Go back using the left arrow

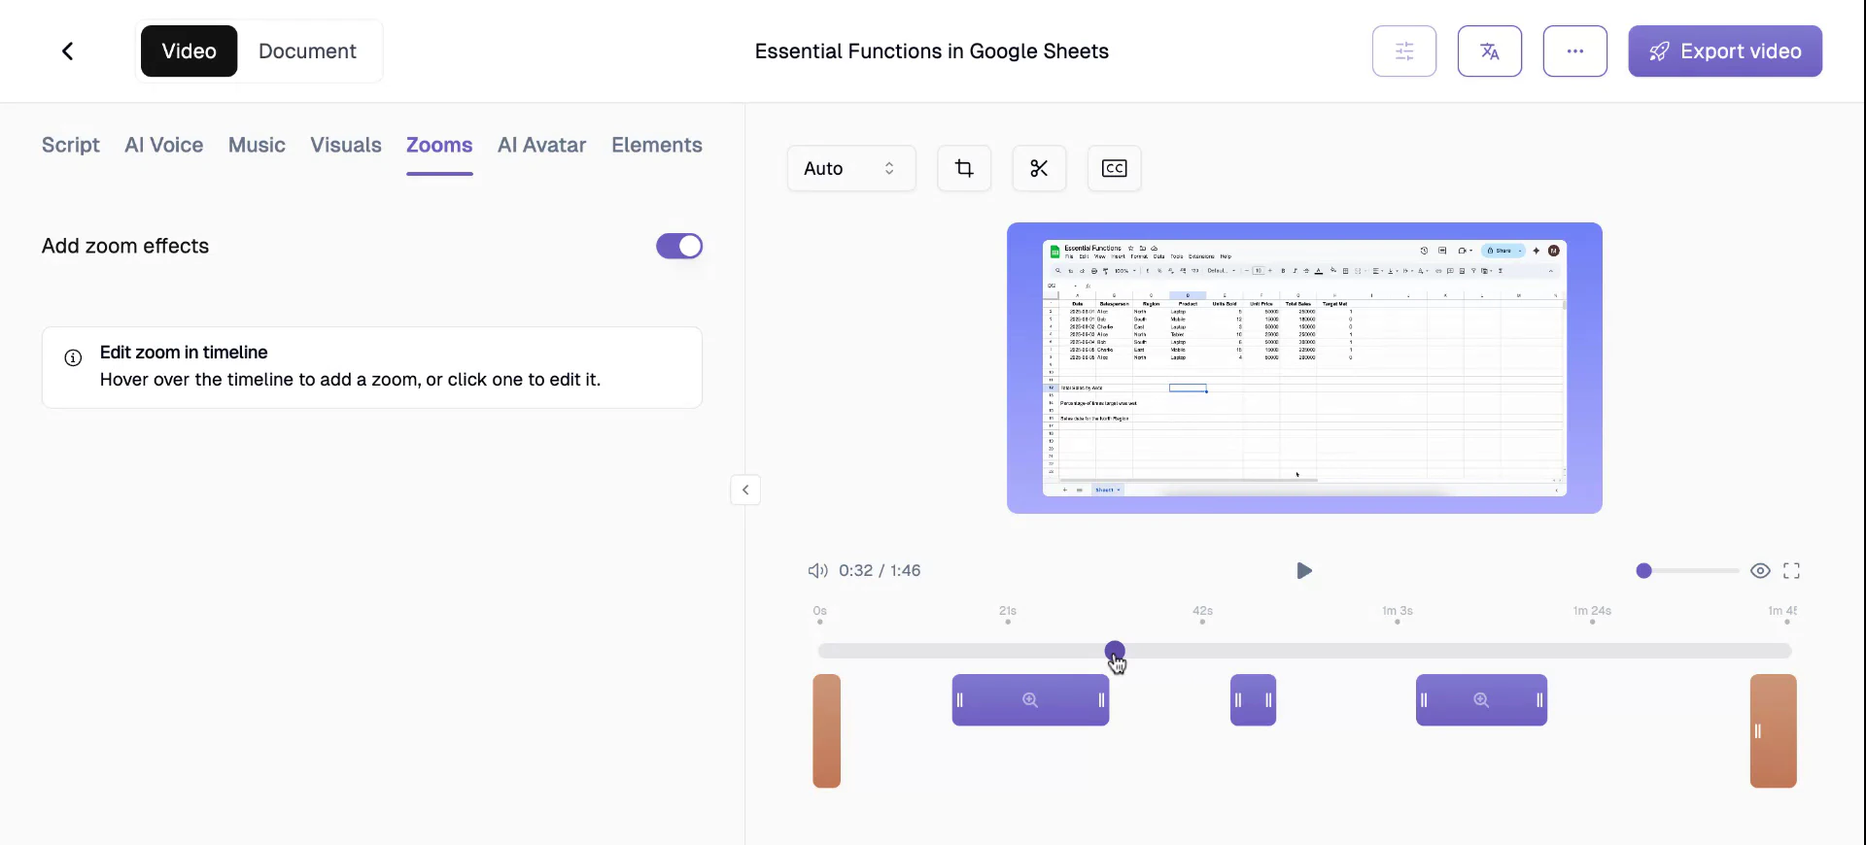[x=68, y=51]
